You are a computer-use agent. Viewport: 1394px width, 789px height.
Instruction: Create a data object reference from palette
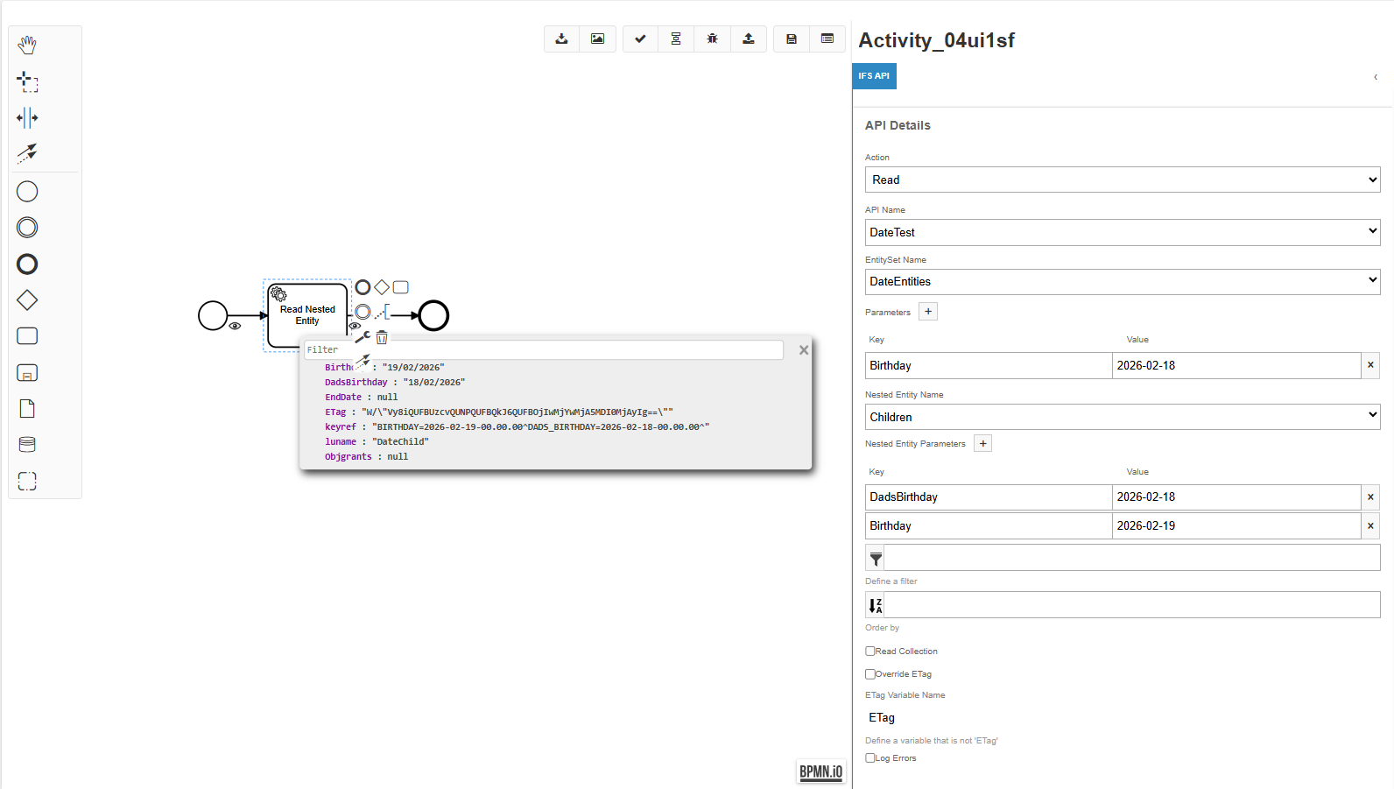(x=27, y=409)
